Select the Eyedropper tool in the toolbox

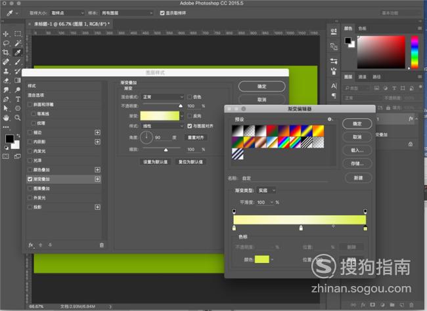pos(18,52)
